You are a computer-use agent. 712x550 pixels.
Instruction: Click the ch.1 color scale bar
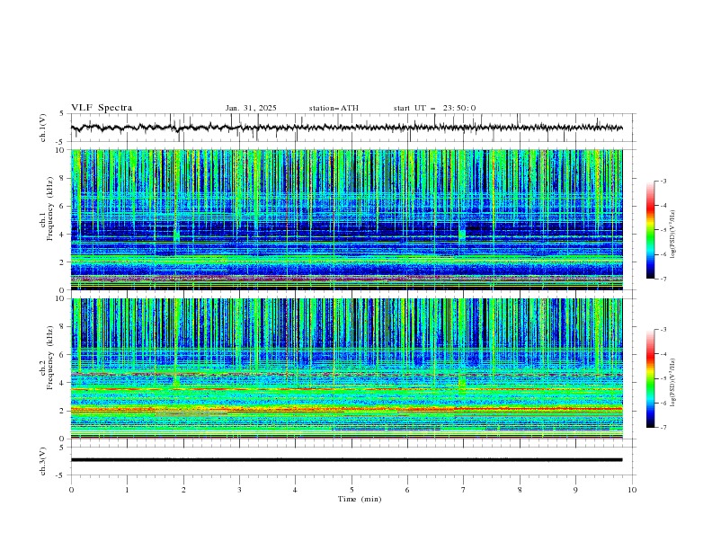[650, 230]
